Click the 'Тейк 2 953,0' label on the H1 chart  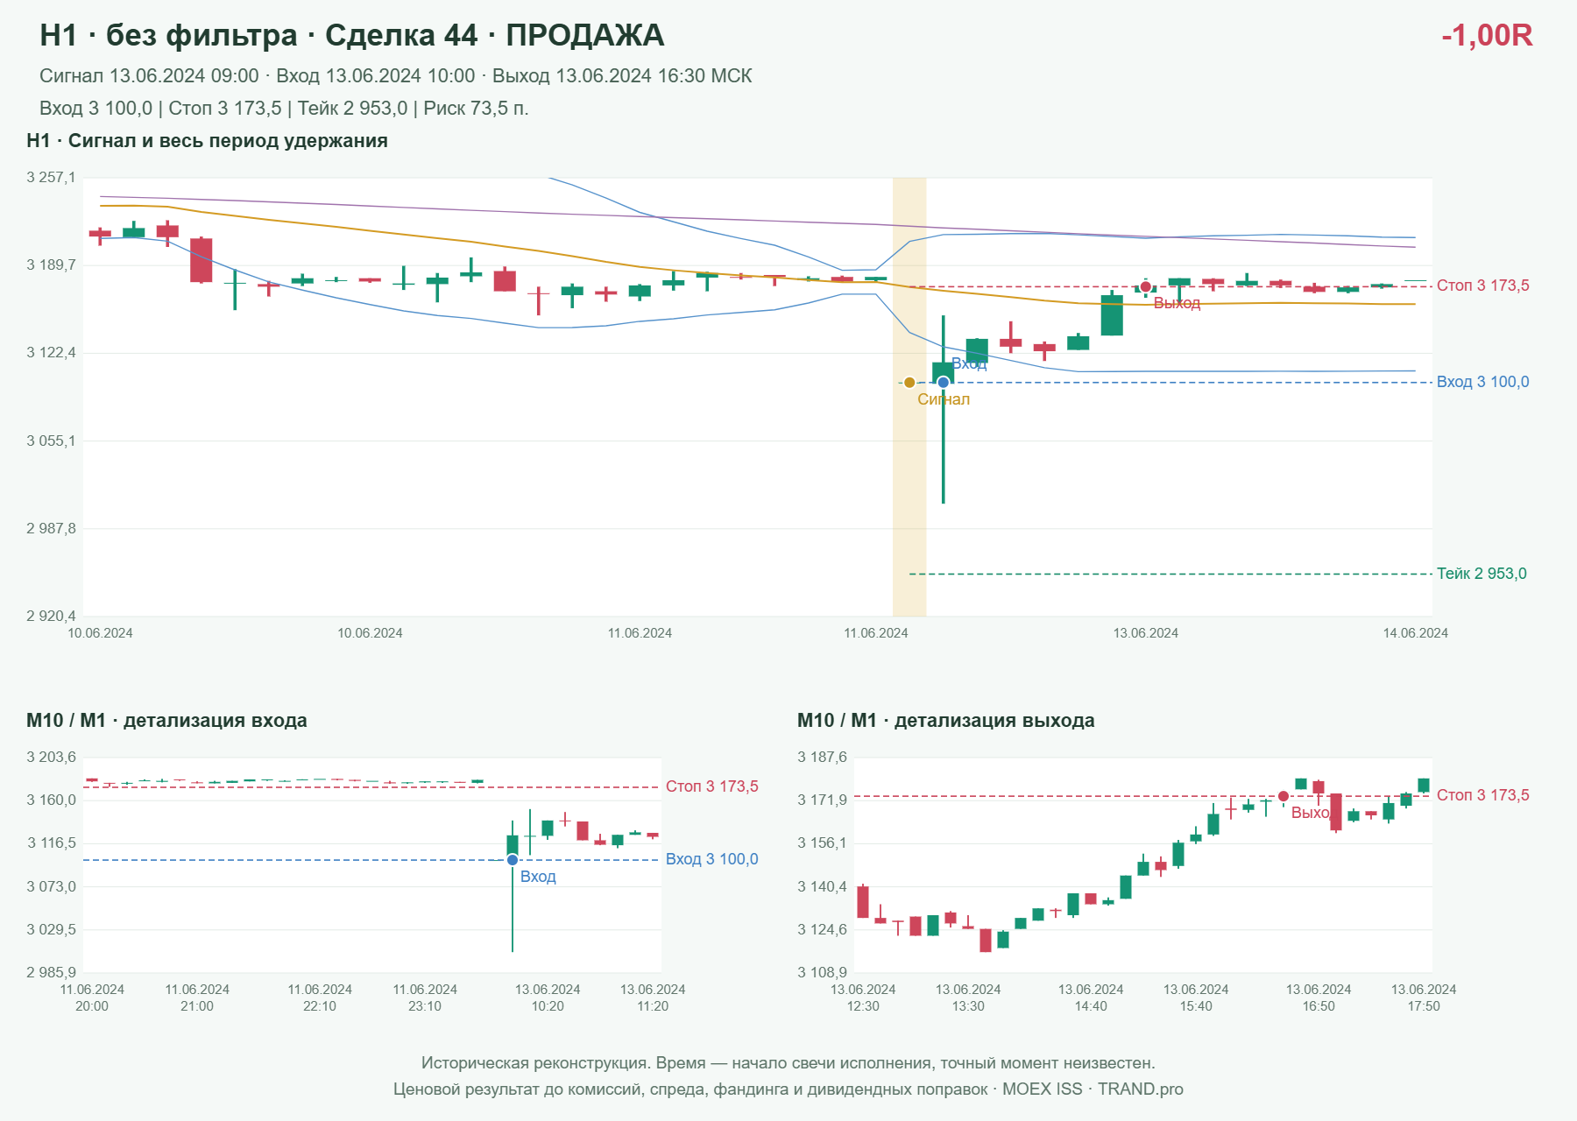point(1482,574)
